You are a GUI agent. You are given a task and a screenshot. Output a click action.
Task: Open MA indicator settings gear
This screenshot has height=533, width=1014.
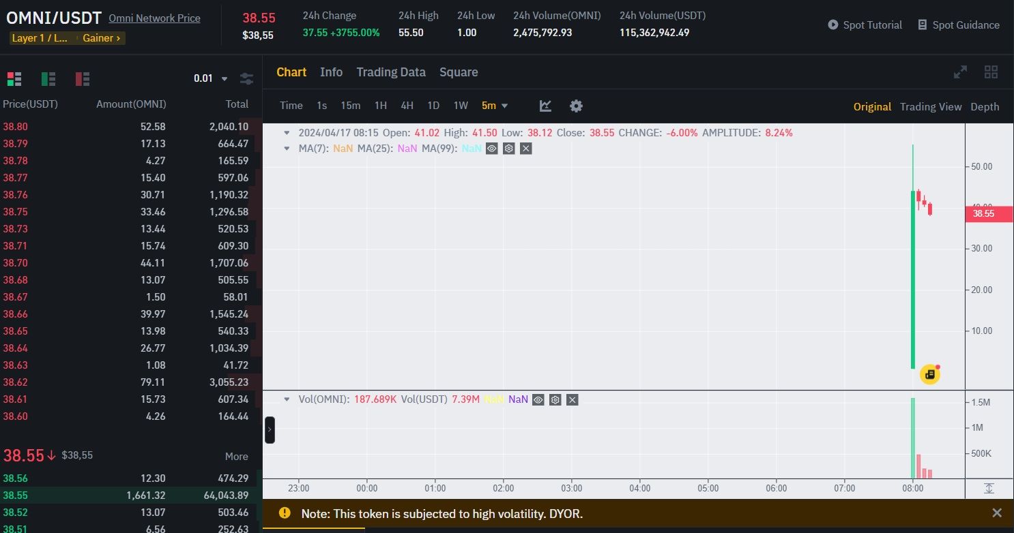(508, 148)
